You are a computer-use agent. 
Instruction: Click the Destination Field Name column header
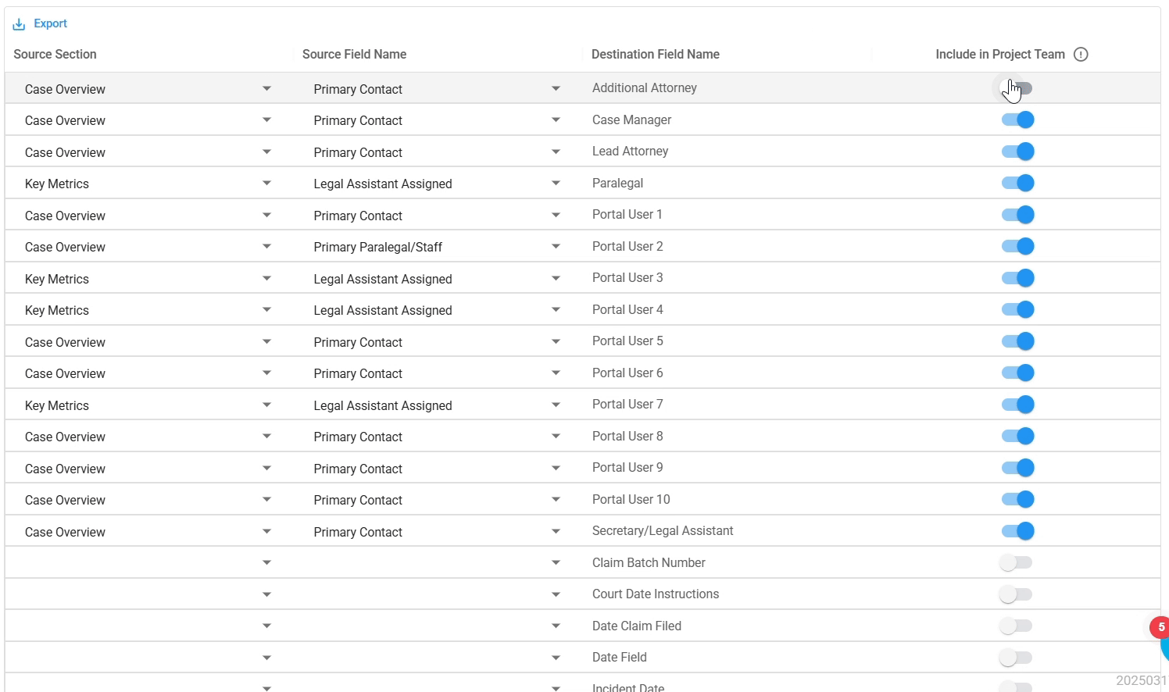pyautogui.click(x=656, y=54)
